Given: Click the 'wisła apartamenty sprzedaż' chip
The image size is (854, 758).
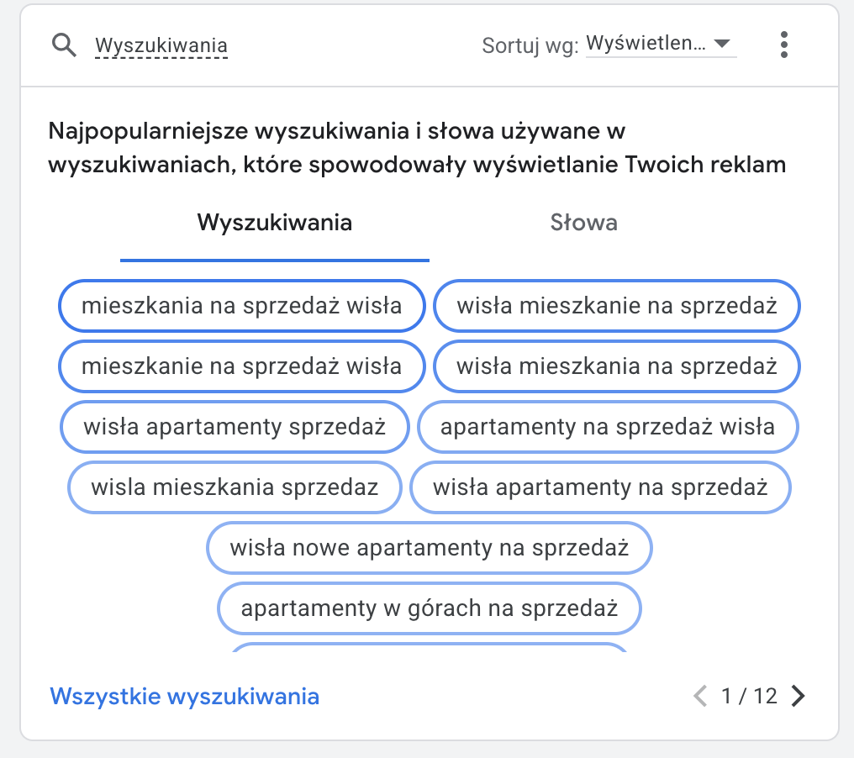Looking at the screenshot, I should tap(235, 427).
